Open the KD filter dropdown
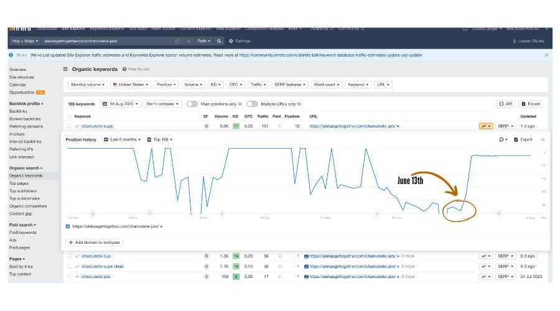Image resolution: width=560 pixels, height=311 pixels. click(215, 85)
